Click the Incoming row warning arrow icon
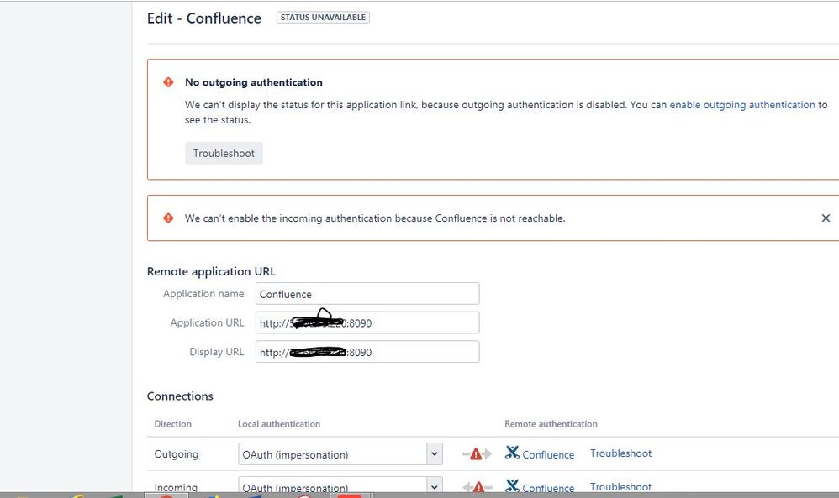 tap(478, 487)
